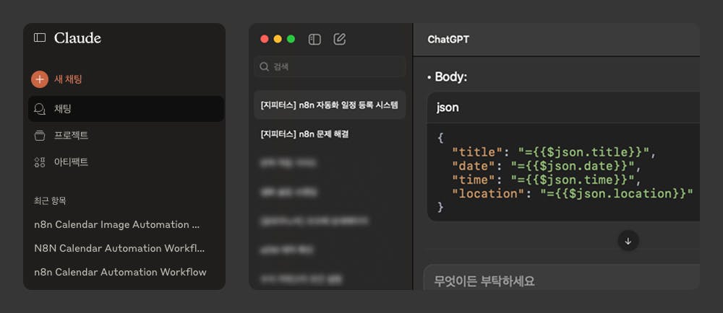723x313 pixels.
Task: Click the "location" line in code block
Action: pos(573,193)
